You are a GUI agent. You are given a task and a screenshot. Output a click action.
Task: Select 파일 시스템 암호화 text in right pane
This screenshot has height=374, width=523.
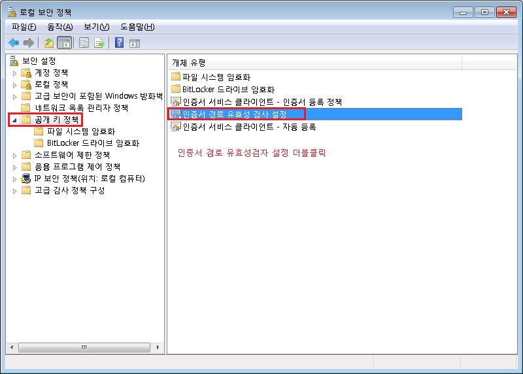216,77
